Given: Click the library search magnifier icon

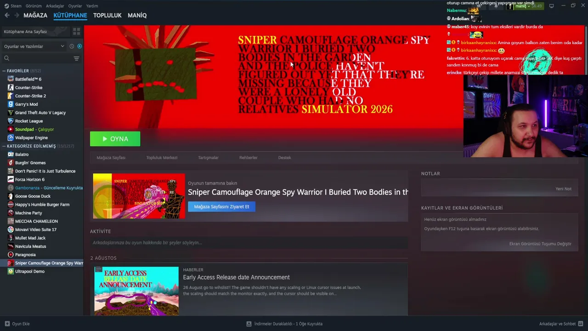Looking at the screenshot, I should coord(6,58).
